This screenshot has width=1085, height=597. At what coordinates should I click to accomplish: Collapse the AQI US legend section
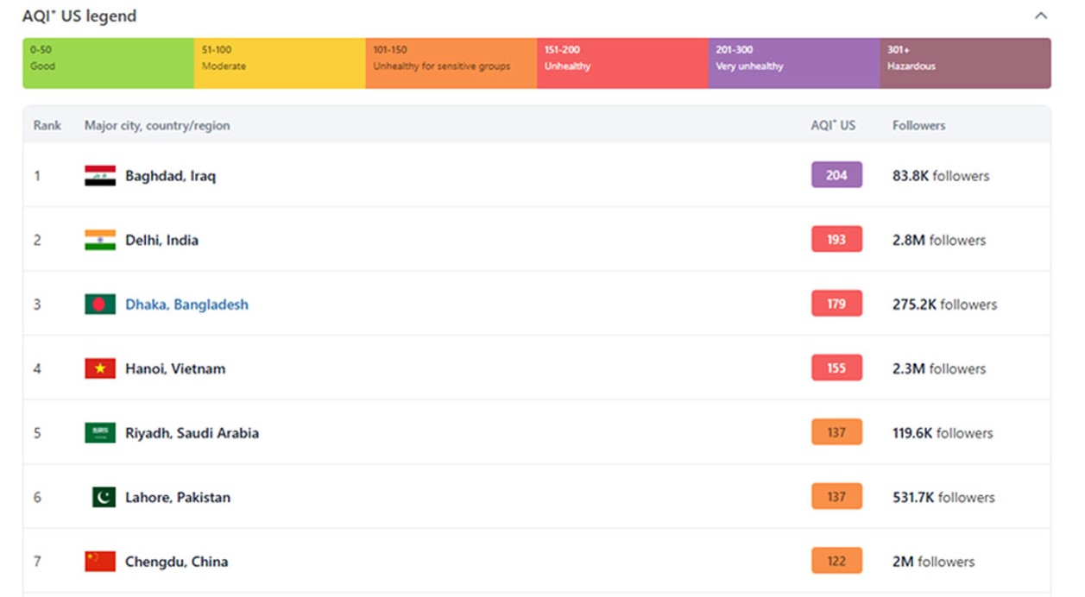pyautogui.click(x=1041, y=16)
